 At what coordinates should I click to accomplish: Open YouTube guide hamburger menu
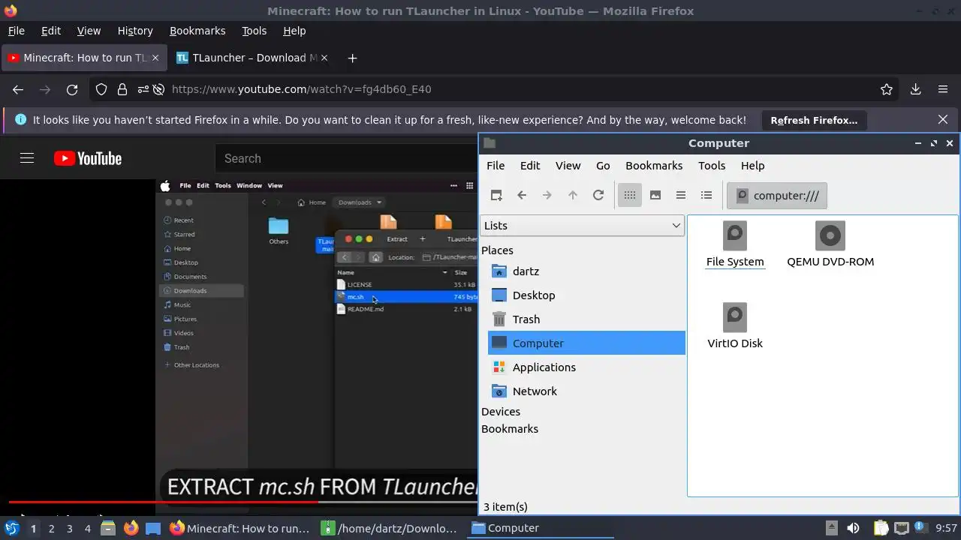click(x=27, y=158)
